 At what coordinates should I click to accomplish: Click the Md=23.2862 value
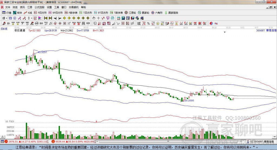click(67, 30)
